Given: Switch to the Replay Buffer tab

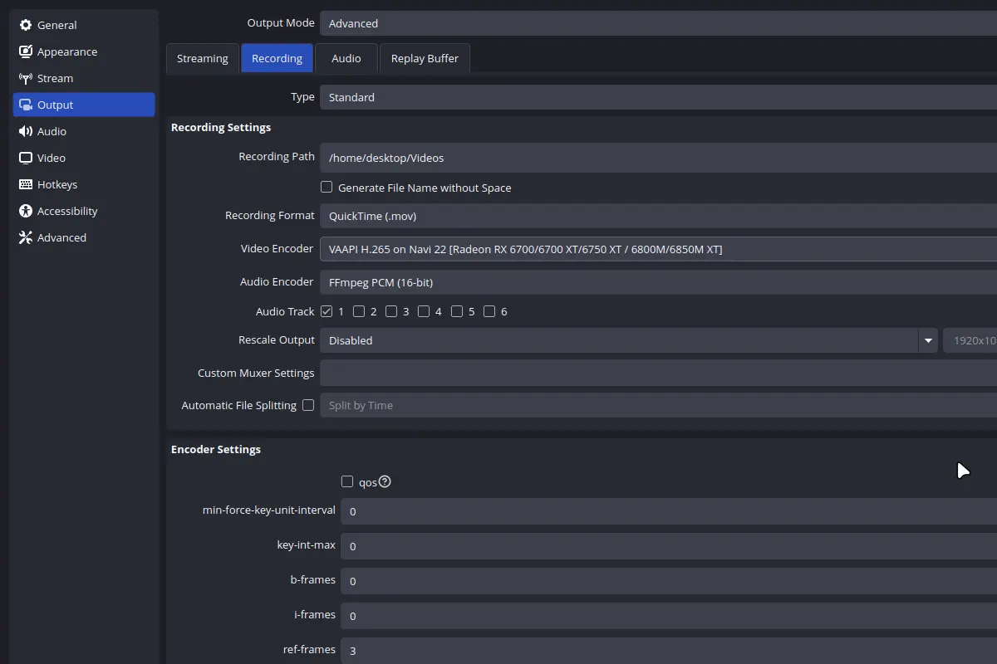Looking at the screenshot, I should 425,58.
